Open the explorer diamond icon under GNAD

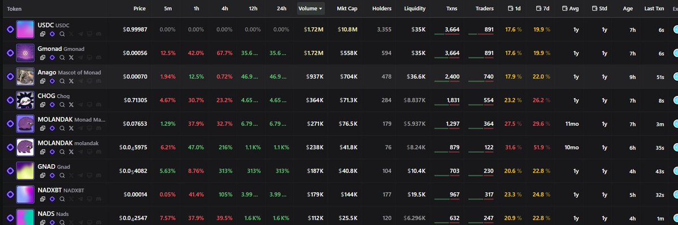tap(52, 176)
